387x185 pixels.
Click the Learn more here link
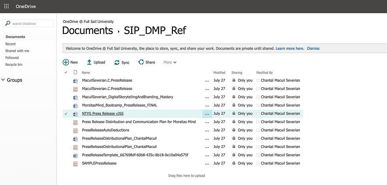click(290, 49)
